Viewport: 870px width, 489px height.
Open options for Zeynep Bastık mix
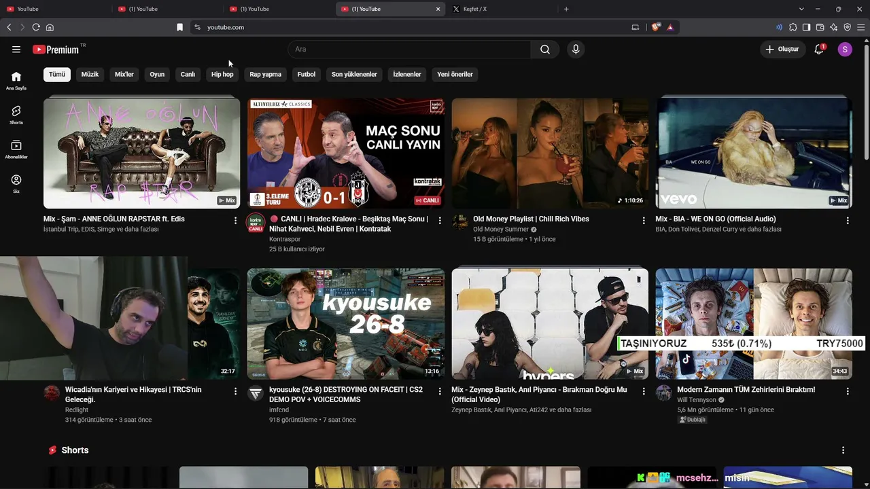click(x=644, y=391)
